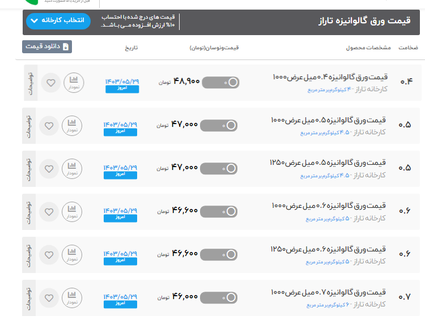
Task: Switch the toggle next to the 46,000 toman price
Action: [219, 297]
